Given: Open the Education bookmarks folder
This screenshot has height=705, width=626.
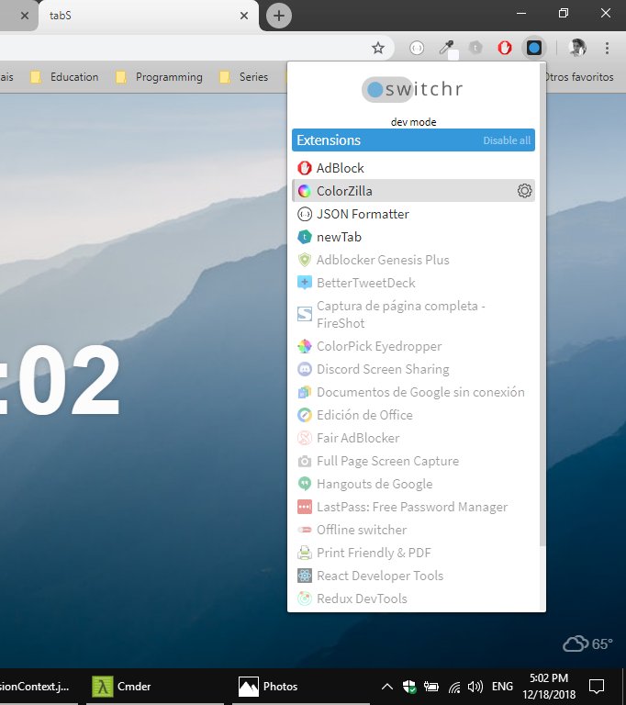Looking at the screenshot, I should click(64, 77).
